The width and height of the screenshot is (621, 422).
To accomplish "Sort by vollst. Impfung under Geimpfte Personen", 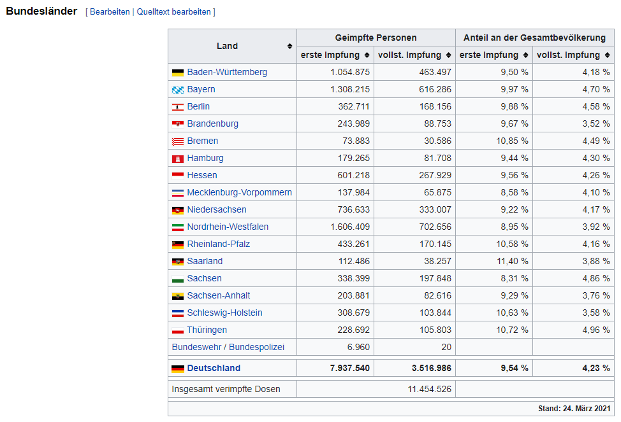I will point(448,55).
